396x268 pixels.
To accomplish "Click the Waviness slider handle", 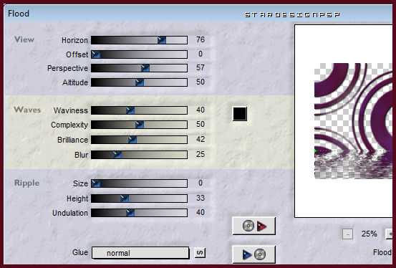I will click(130, 110).
